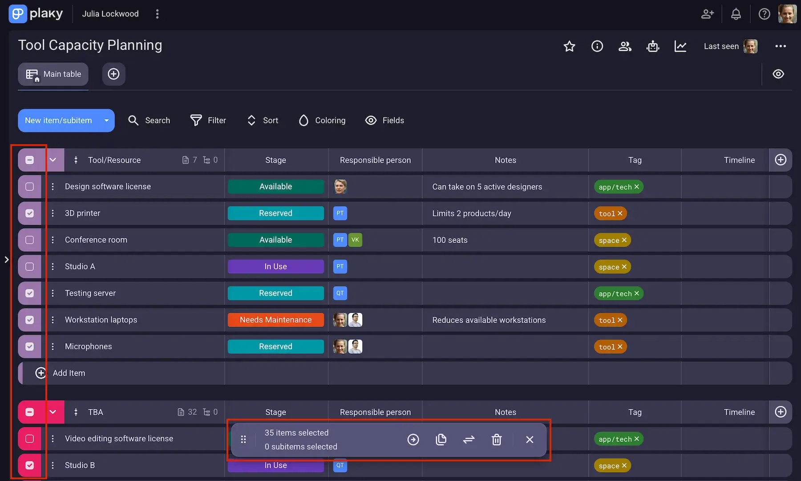The width and height of the screenshot is (801, 481).
Task: Open Reserved stage for 3D printer
Action: (276, 213)
